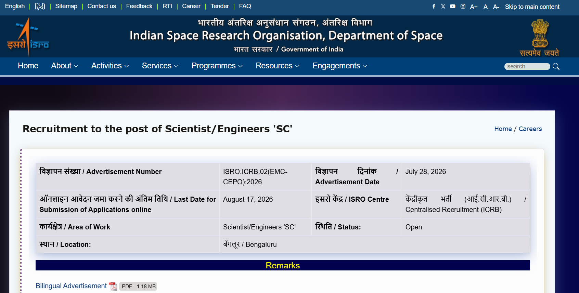The width and height of the screenshot is (579, 293).
Task: Open the Sitemap link
Action: 66,6
